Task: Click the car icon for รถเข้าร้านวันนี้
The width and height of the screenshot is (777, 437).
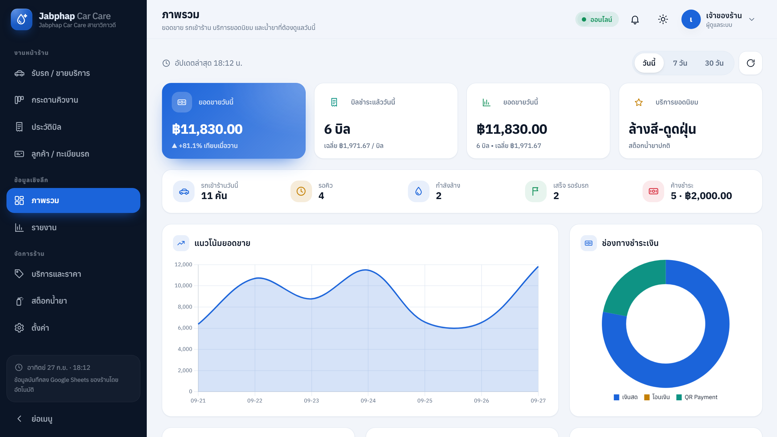Action: (184, 191)
